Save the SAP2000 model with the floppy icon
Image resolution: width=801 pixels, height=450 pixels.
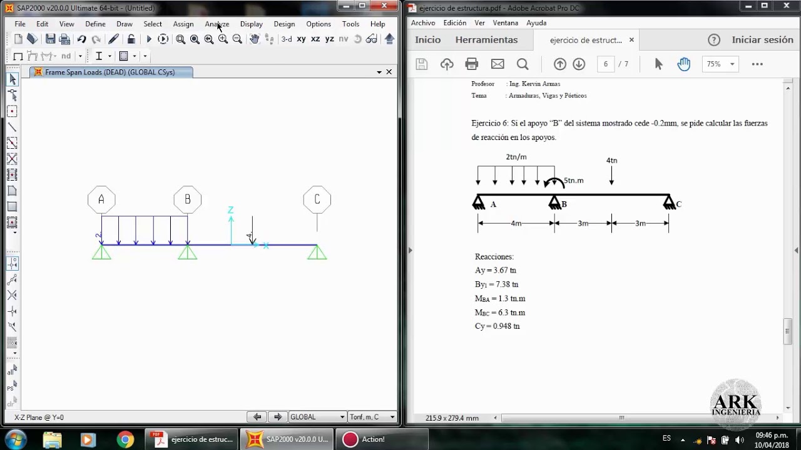[51, 39]
